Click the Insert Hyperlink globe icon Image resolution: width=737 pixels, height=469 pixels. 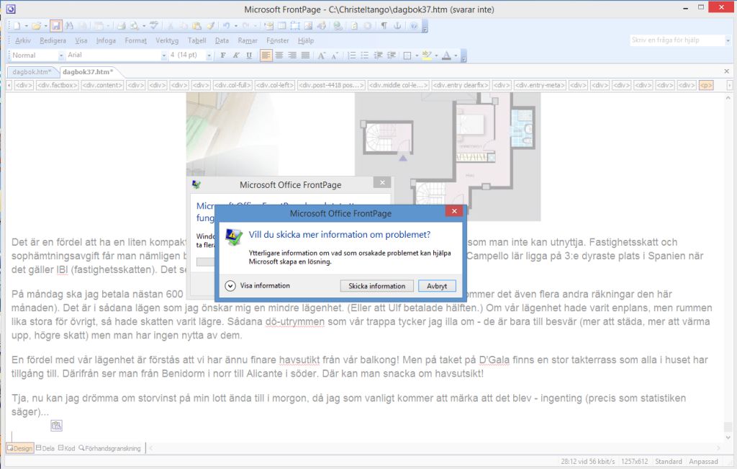click(338, 25)
